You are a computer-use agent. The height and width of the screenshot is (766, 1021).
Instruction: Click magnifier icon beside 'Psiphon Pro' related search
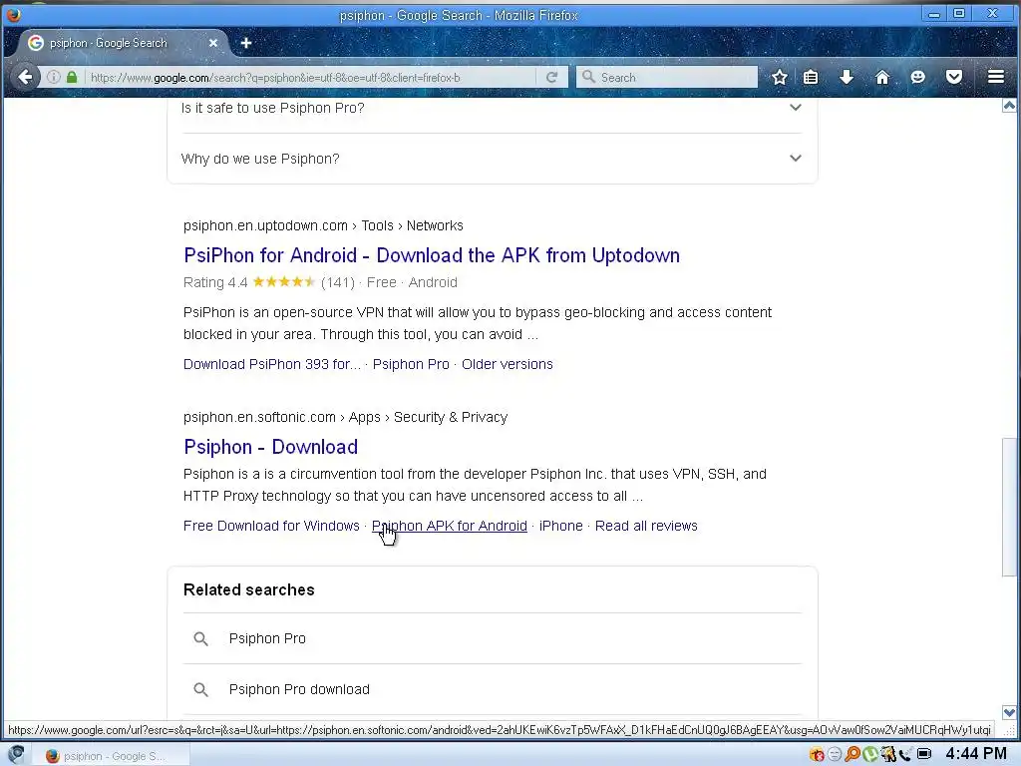201,639
